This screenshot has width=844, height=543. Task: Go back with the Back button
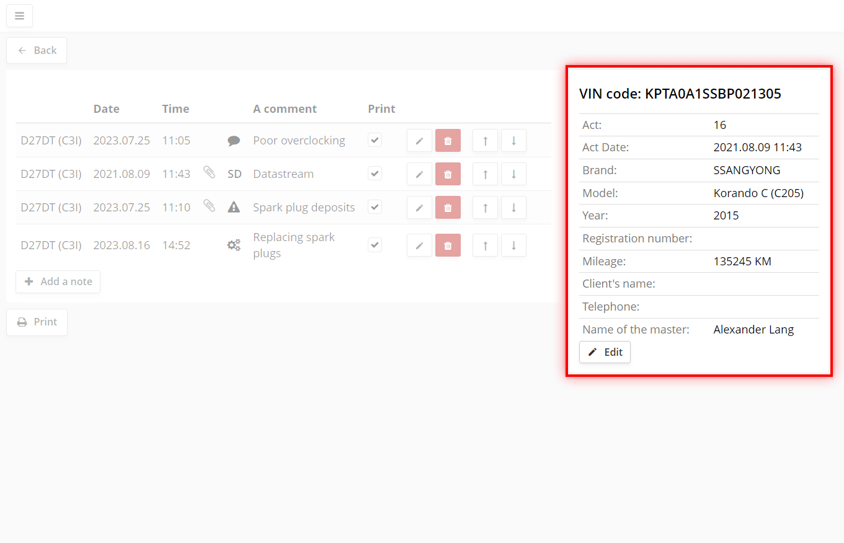[37, 51]
